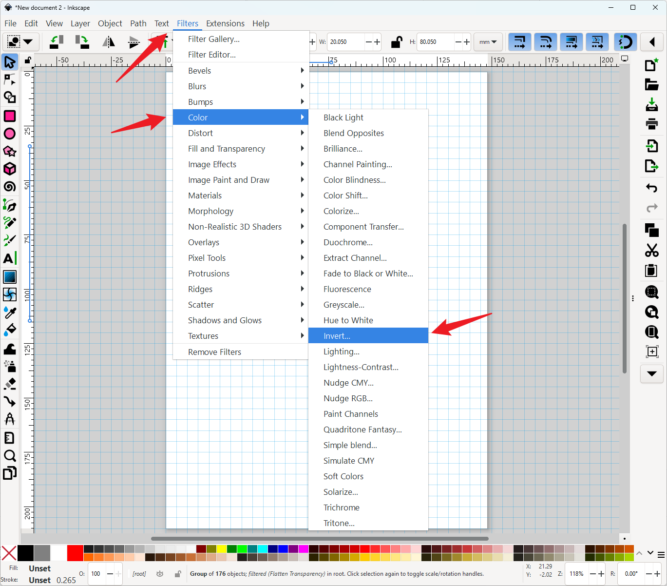This screenshot has height=586, width=667.
Task: Open the root layer selector
Action: [x=139, y=574]
